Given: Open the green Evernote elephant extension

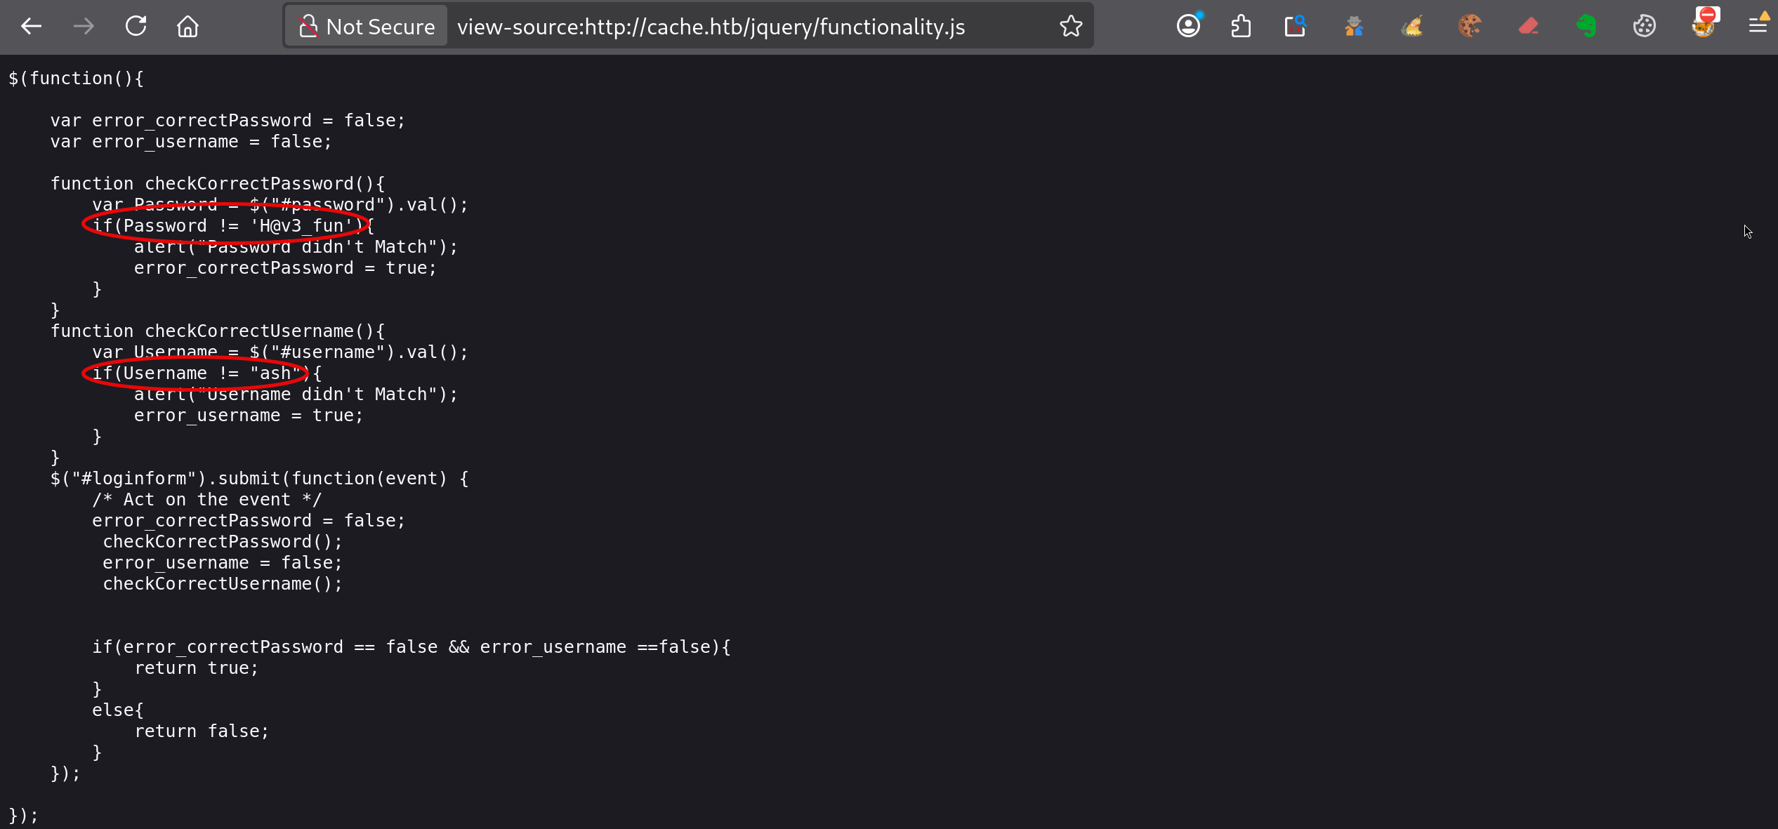Looking at the screenshot, I should (x=1586, y=27).
